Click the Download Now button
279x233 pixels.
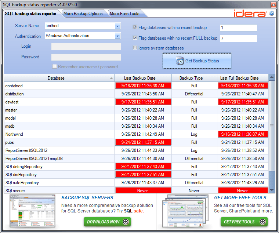107,222
